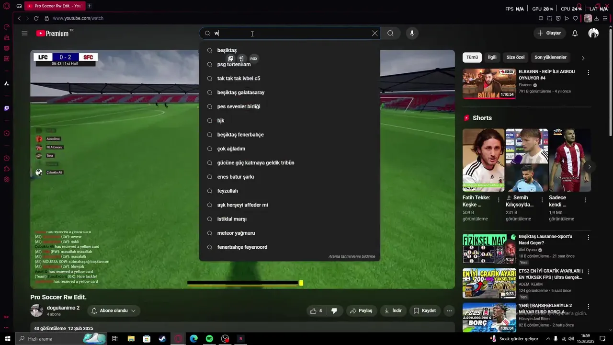Go back with browser back arrow
Viewport: 613px width, 345px height.
coord(19,18)
